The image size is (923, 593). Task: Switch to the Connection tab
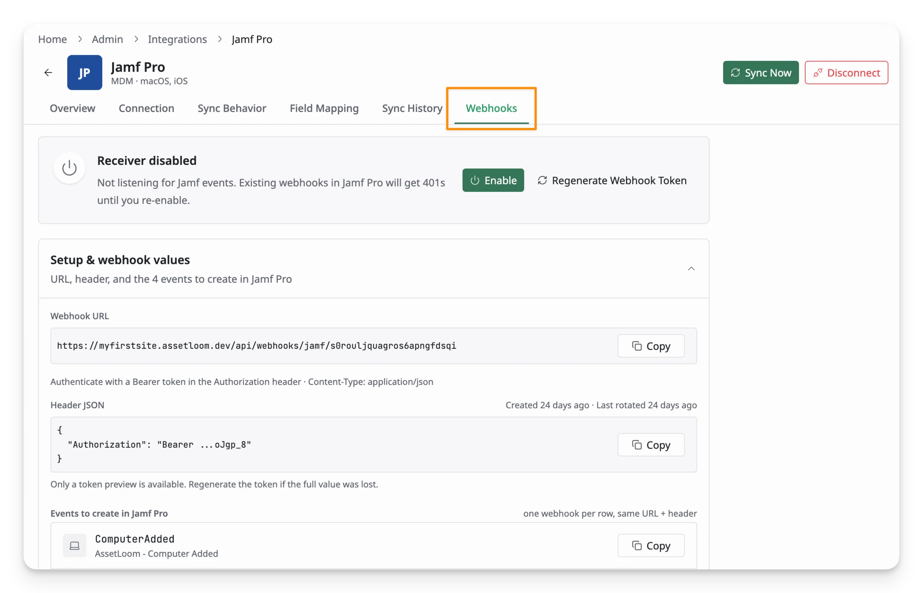146,108
